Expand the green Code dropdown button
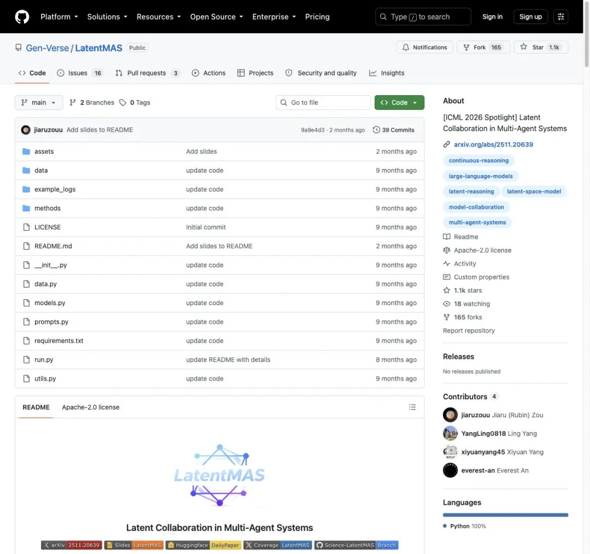Viewport: 590px width, 554px height. point(399,102)
